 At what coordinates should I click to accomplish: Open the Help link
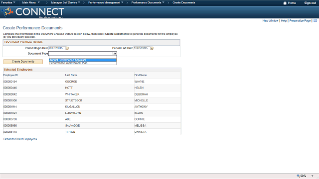[x=284, y=21]
